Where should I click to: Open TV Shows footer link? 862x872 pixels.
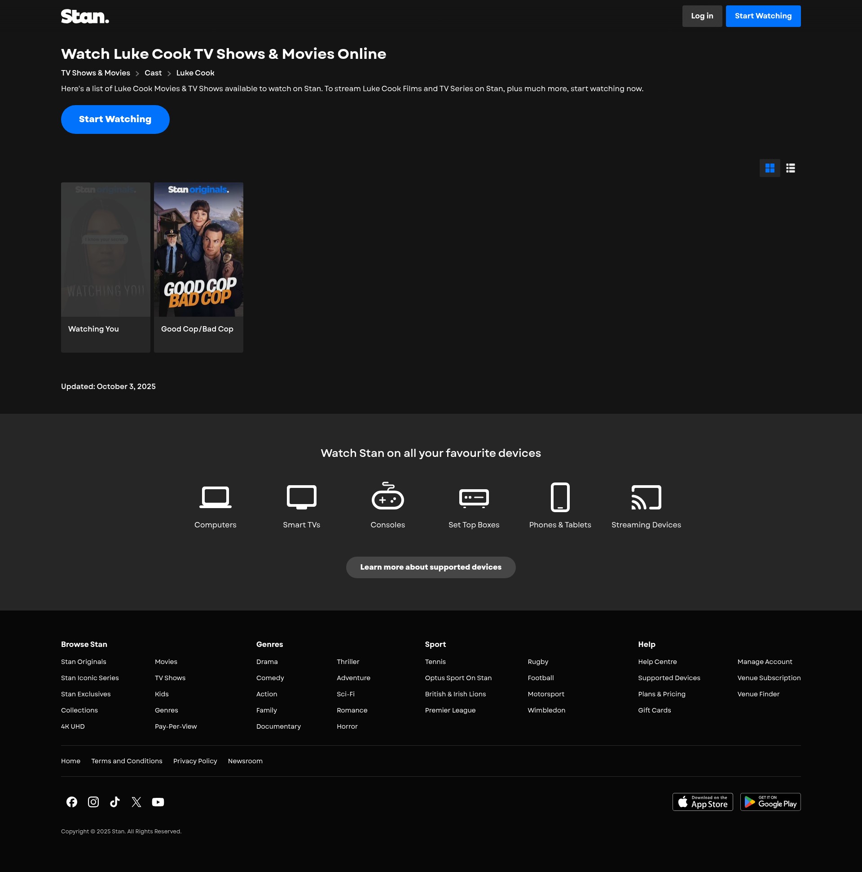170,678
